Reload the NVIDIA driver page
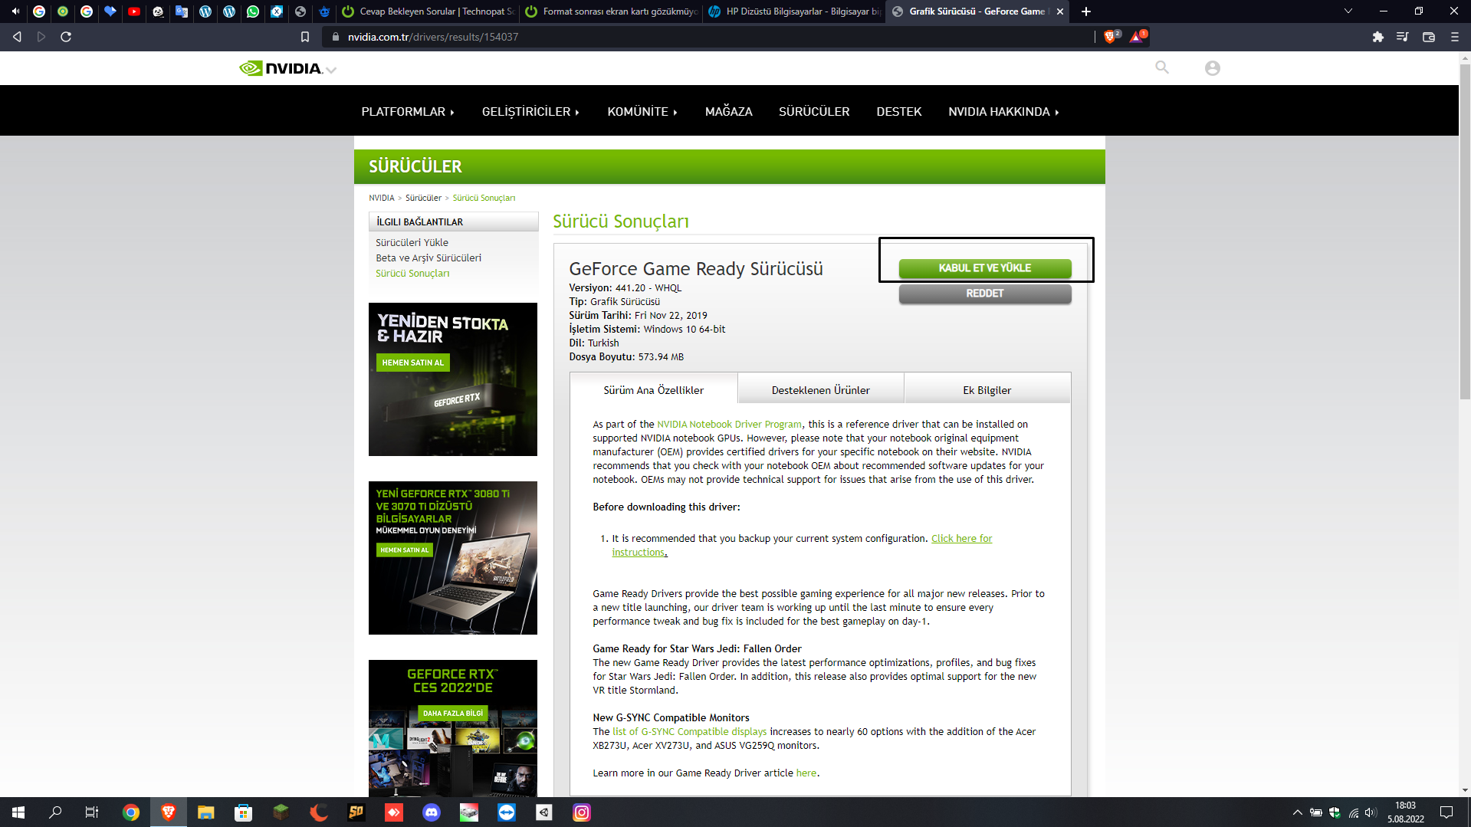 click(66, 37)
